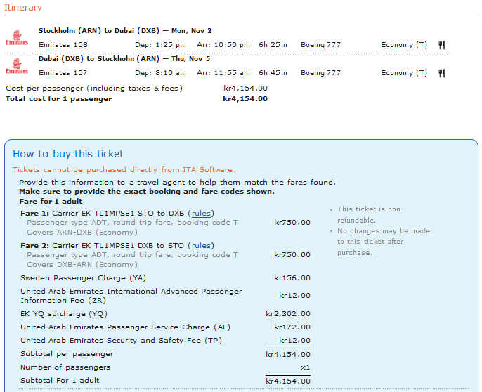Click the kr750.00 price for Fare 2

click(x=292, y=255)
